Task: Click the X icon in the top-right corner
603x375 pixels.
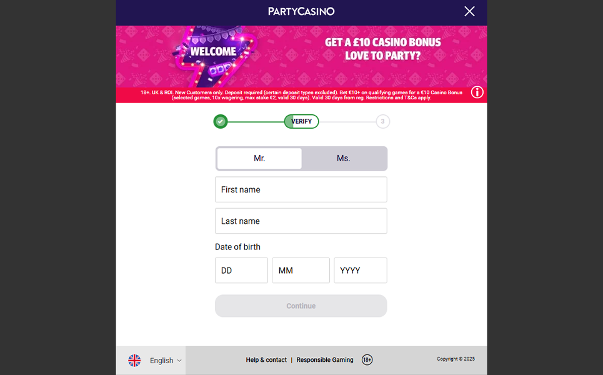Action: pyautogui.click(x=469, y=11)
